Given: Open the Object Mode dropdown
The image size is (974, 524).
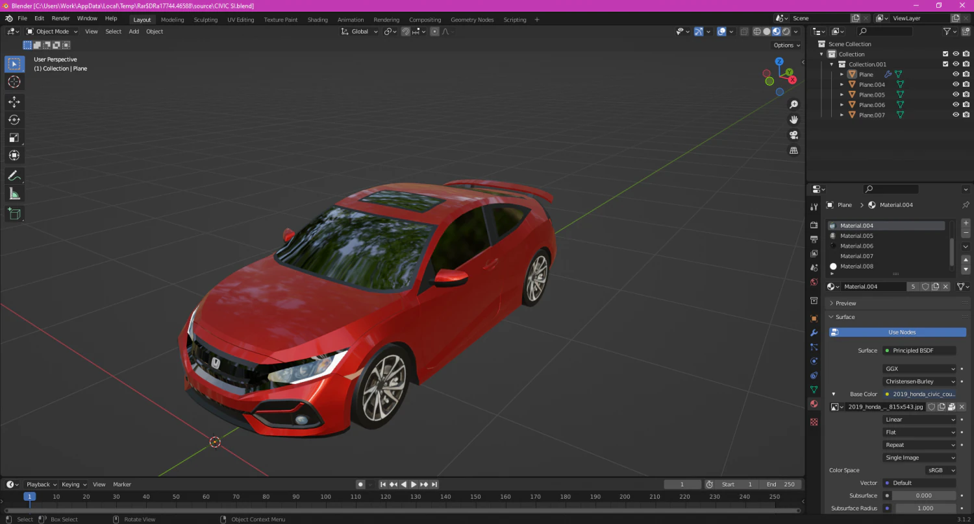Looking at the screenshot, I should coord(52,31).
